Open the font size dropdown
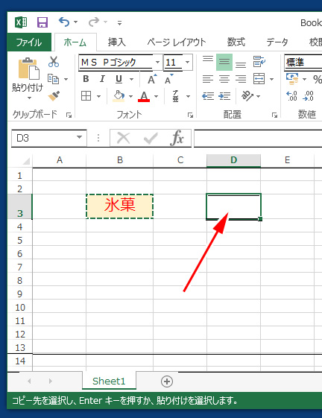Image resolution: width=322 pixels, height=418 pixels. (x=188, y=63)
